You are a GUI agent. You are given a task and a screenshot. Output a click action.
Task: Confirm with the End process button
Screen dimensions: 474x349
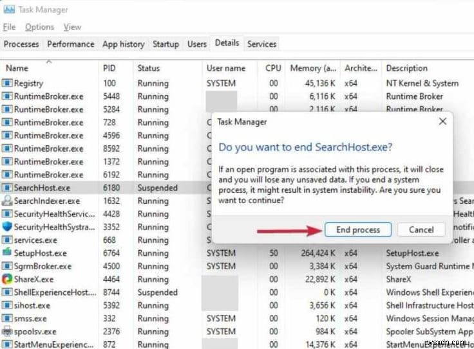tap(358, 229)
